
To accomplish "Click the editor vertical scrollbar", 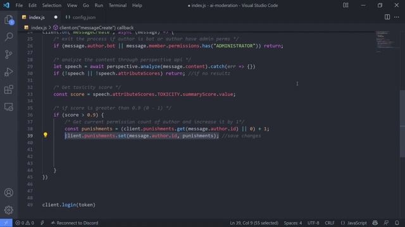I will click(x=402, y=124).
